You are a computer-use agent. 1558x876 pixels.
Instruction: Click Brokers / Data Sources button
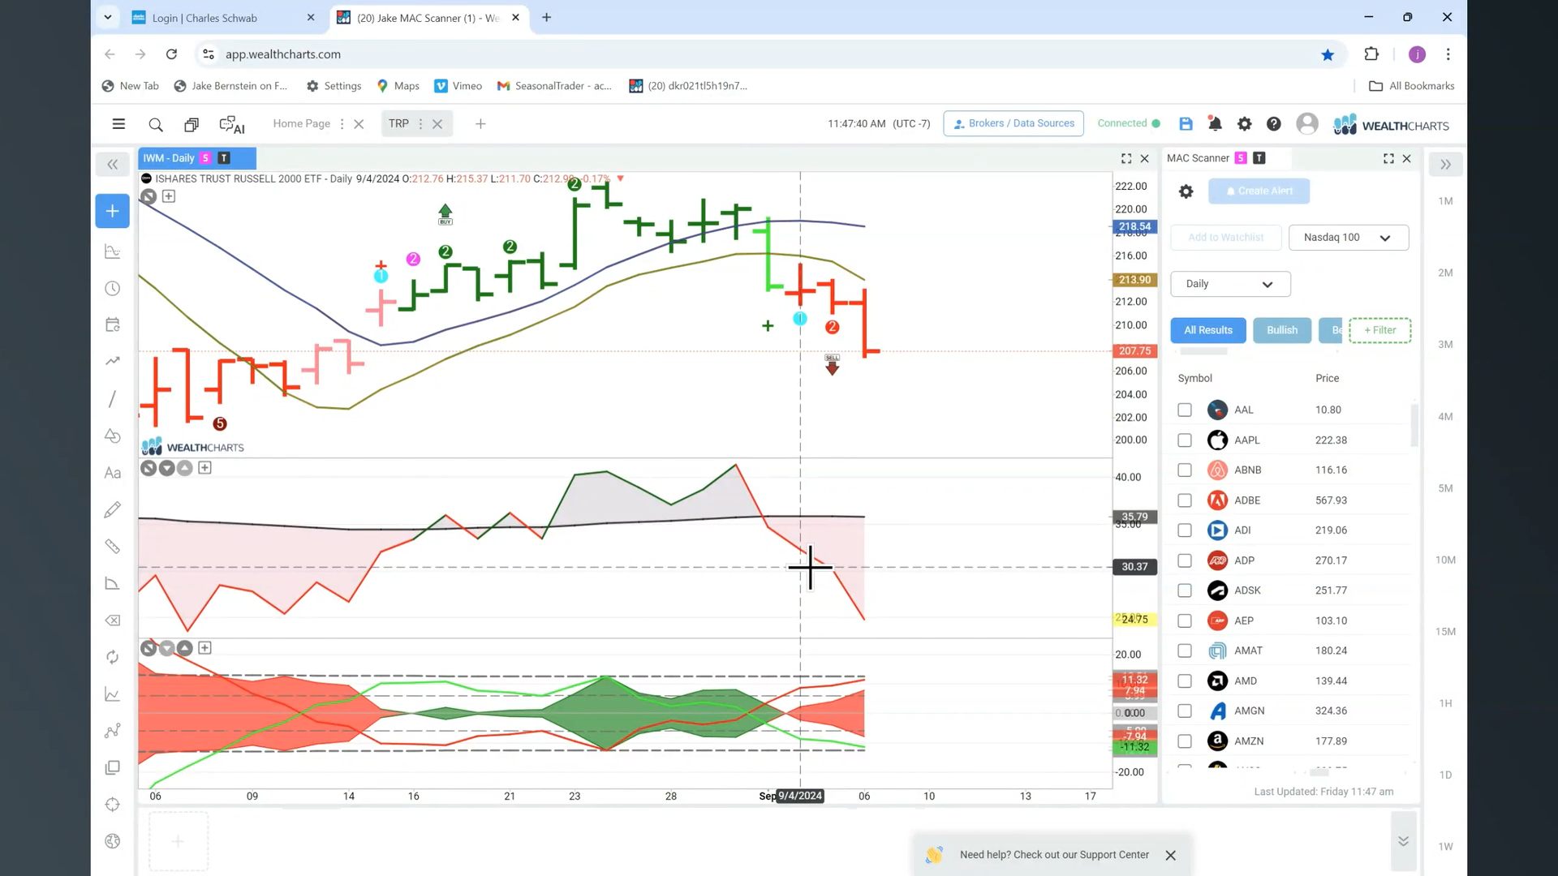point(1014,123)
